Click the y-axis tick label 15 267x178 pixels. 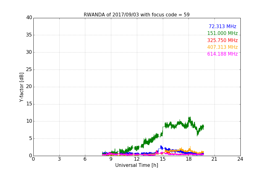[29, 104]
